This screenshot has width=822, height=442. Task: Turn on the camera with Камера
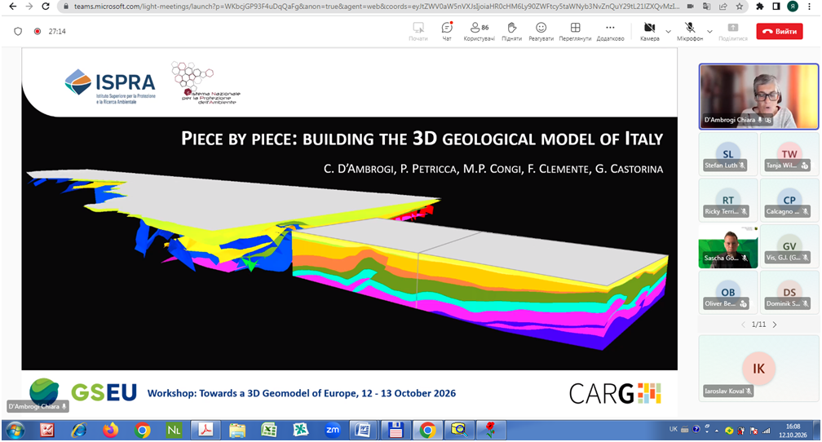coord(649,32)
